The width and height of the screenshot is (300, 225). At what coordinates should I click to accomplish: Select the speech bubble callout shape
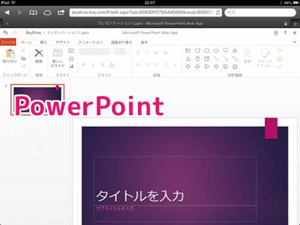226,50
